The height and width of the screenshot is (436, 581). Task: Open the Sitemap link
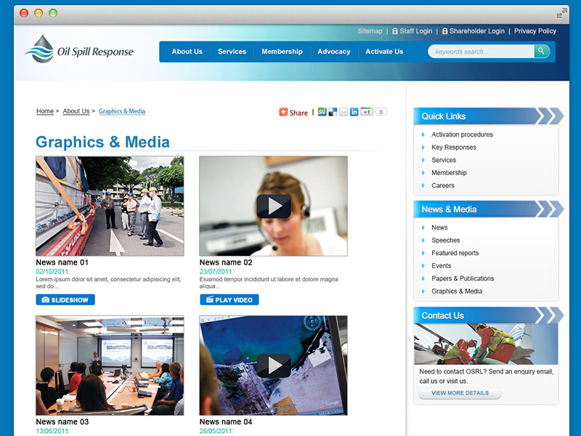tap(370, 31)
